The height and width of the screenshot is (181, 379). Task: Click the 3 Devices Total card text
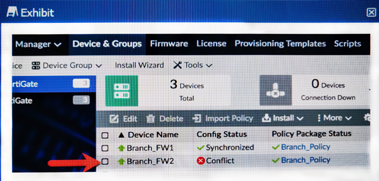pos(186,91)
